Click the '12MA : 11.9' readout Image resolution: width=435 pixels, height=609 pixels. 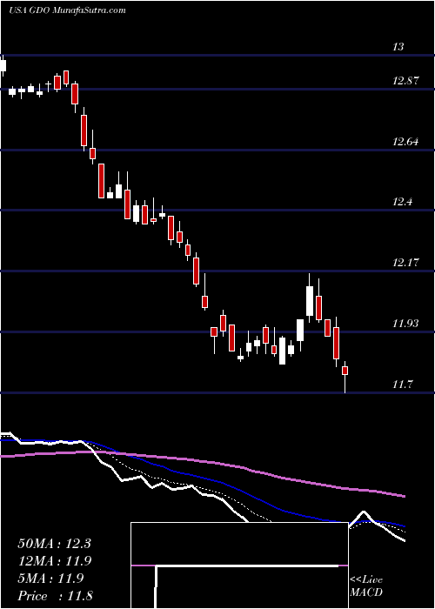[54, 561]
